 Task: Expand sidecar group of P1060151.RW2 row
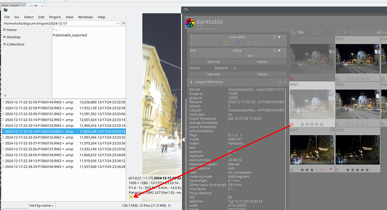3,114
